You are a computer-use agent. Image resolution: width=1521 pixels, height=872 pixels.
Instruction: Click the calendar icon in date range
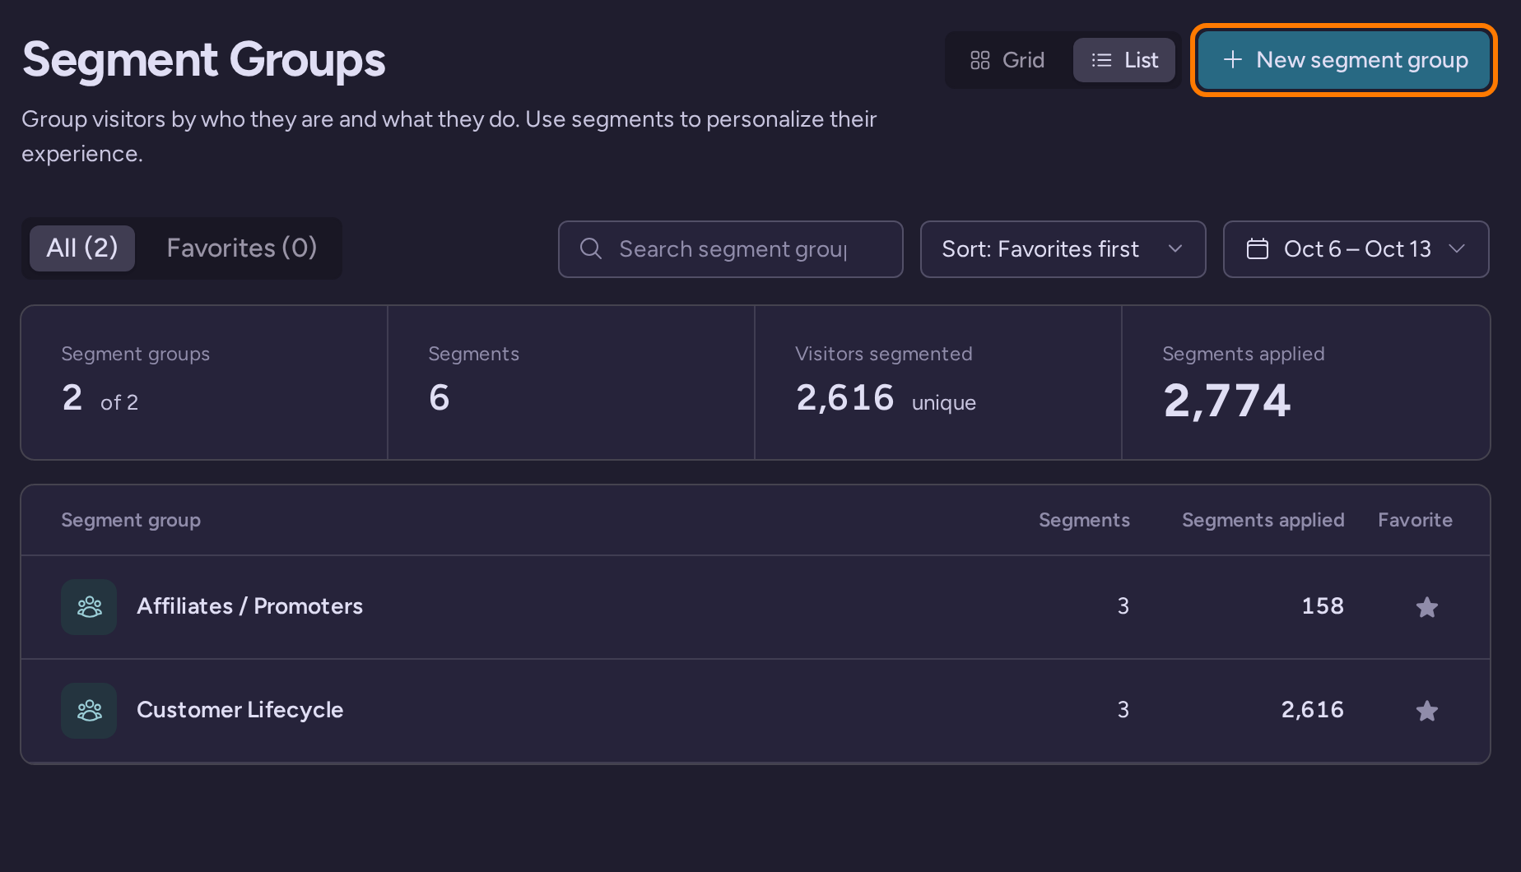click(x=1258, y=249)
